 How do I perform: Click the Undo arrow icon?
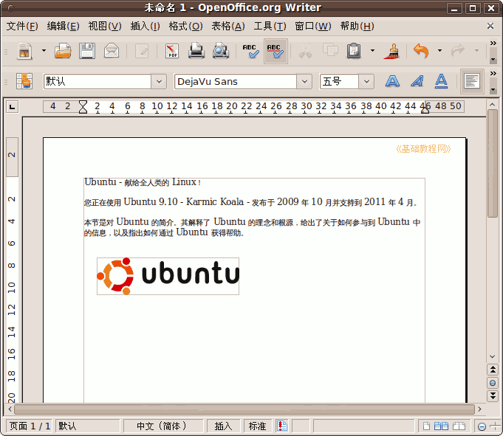(x=421, y=51)
